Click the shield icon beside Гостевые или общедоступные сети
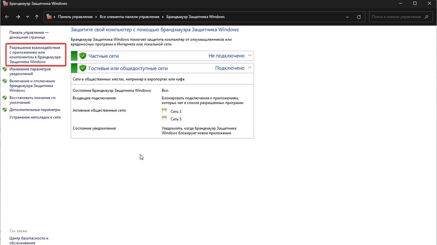 pyautogui.click(x=83, y=68)
